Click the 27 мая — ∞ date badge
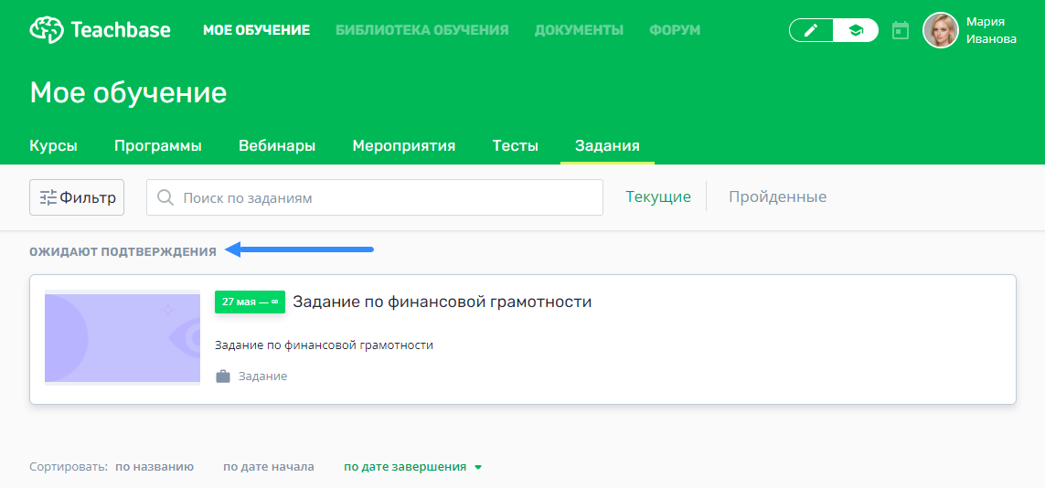The width and height of the screenshot is (1045, 488). (250, 302)
